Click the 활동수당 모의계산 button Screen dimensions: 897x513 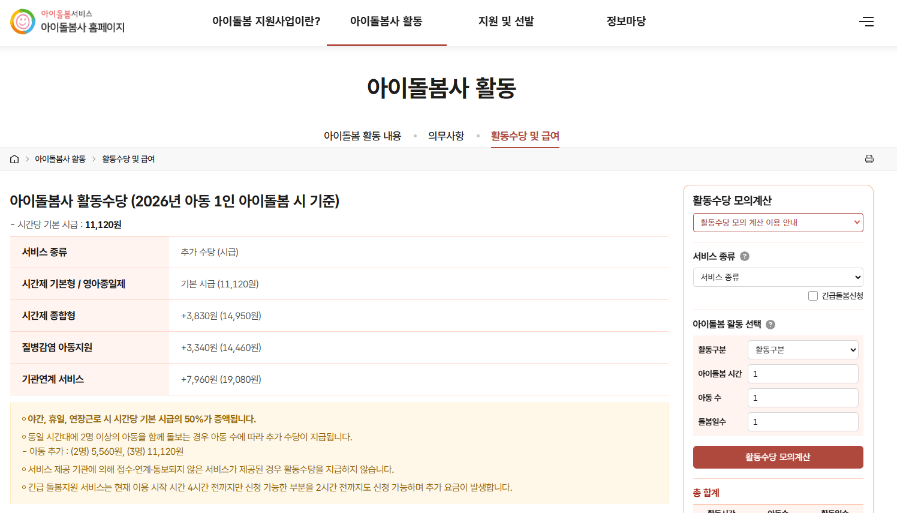778,457
